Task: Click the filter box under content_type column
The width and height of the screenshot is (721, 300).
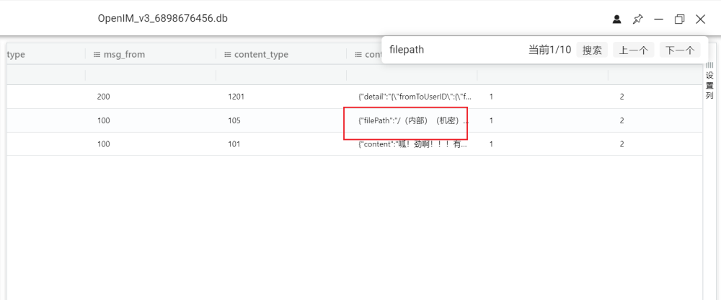Action: pos(280,76)
